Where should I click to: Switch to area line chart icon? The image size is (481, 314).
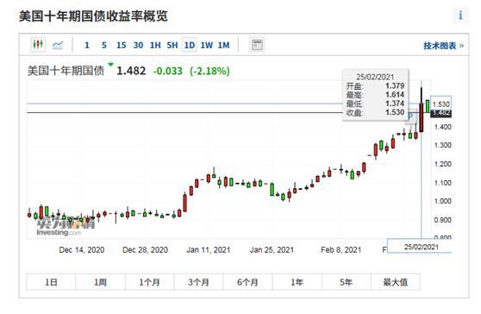pos(58,45)
